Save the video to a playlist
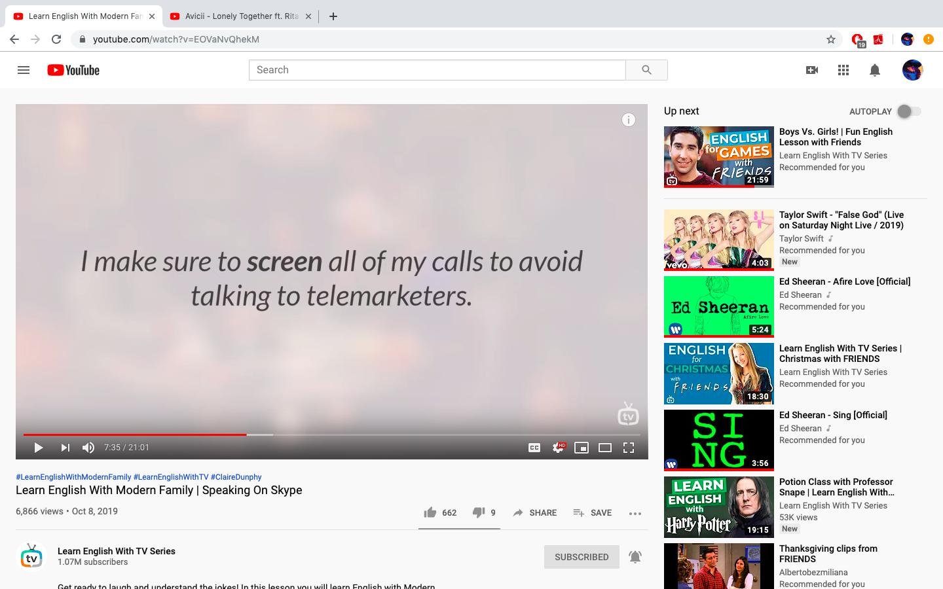Screen dimensions: 943x589 [x=592, y=512]
